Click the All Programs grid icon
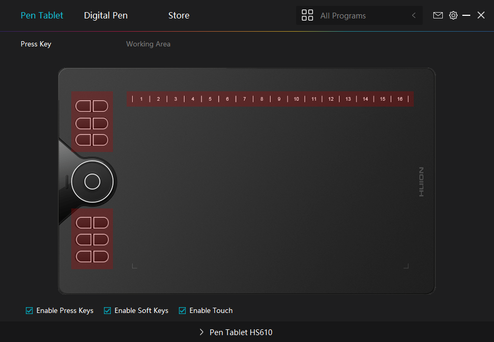This screenshot has width=494, height=342. coord(307,15)
